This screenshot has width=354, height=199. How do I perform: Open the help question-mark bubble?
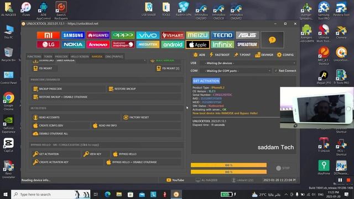pos(272,40)
